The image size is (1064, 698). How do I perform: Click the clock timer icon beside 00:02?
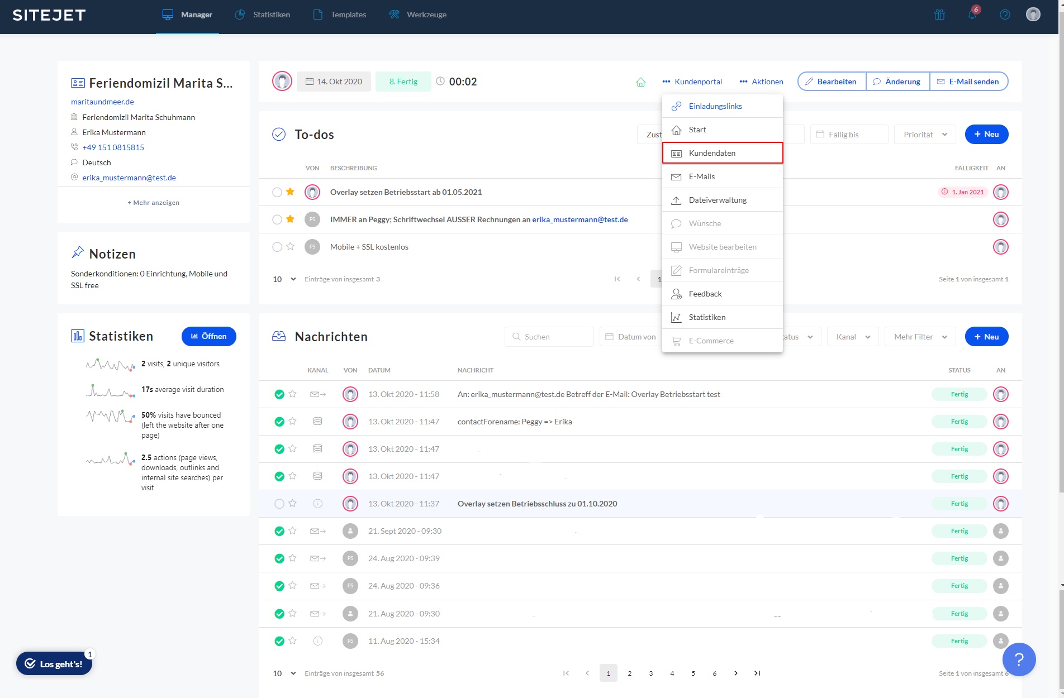pyautogui.click(x=440, y=82)
